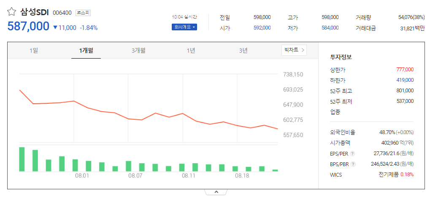Click the 08.11 date label on chart
The height and width of the screenshot is (199, 430).
pos(188,175)
